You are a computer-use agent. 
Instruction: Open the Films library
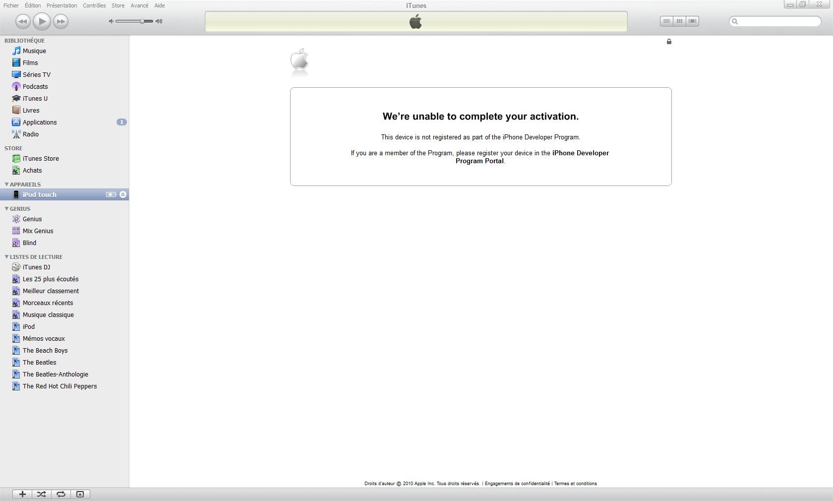click(x=64, y=63)
